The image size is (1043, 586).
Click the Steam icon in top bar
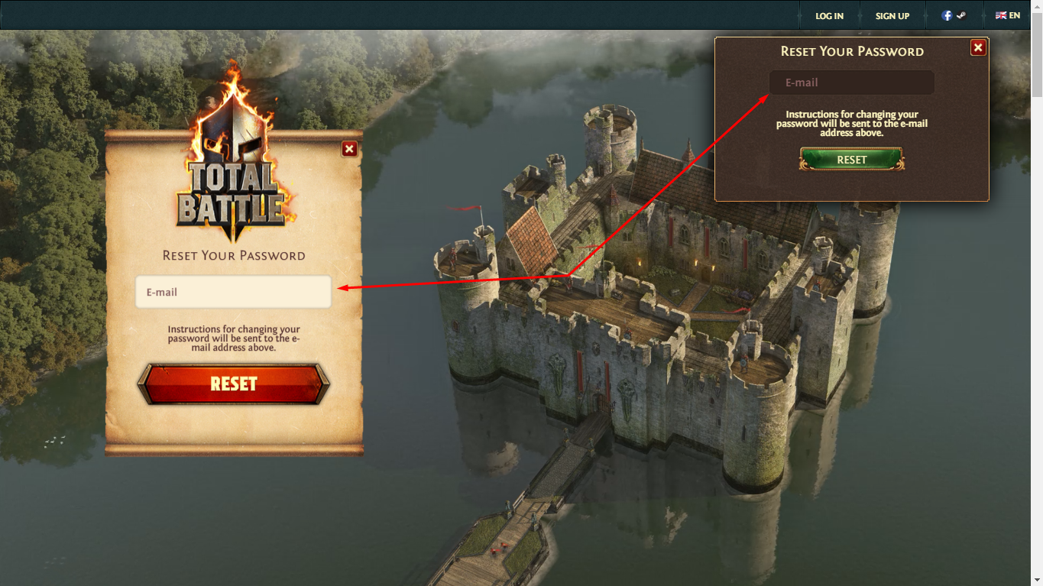click(x=960, y=15)
